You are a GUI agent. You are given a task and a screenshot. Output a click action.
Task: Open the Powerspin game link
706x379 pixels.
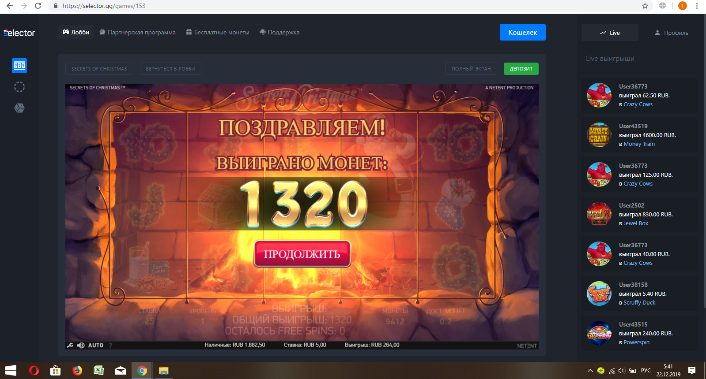pos(636,342)
